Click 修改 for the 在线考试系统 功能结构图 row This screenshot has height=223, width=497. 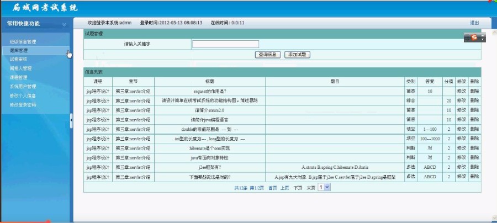pyautogui.click(x=461, y=100)
